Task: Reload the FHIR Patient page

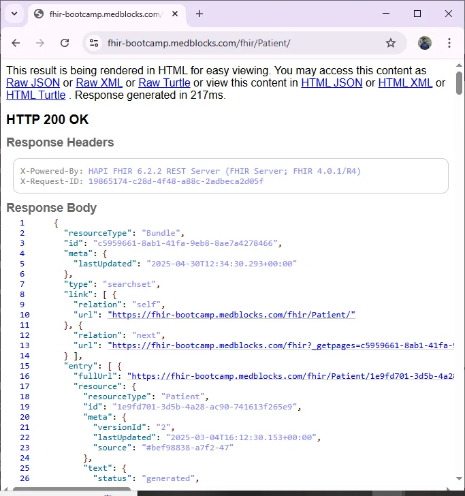Action: (x=65, y=43)
